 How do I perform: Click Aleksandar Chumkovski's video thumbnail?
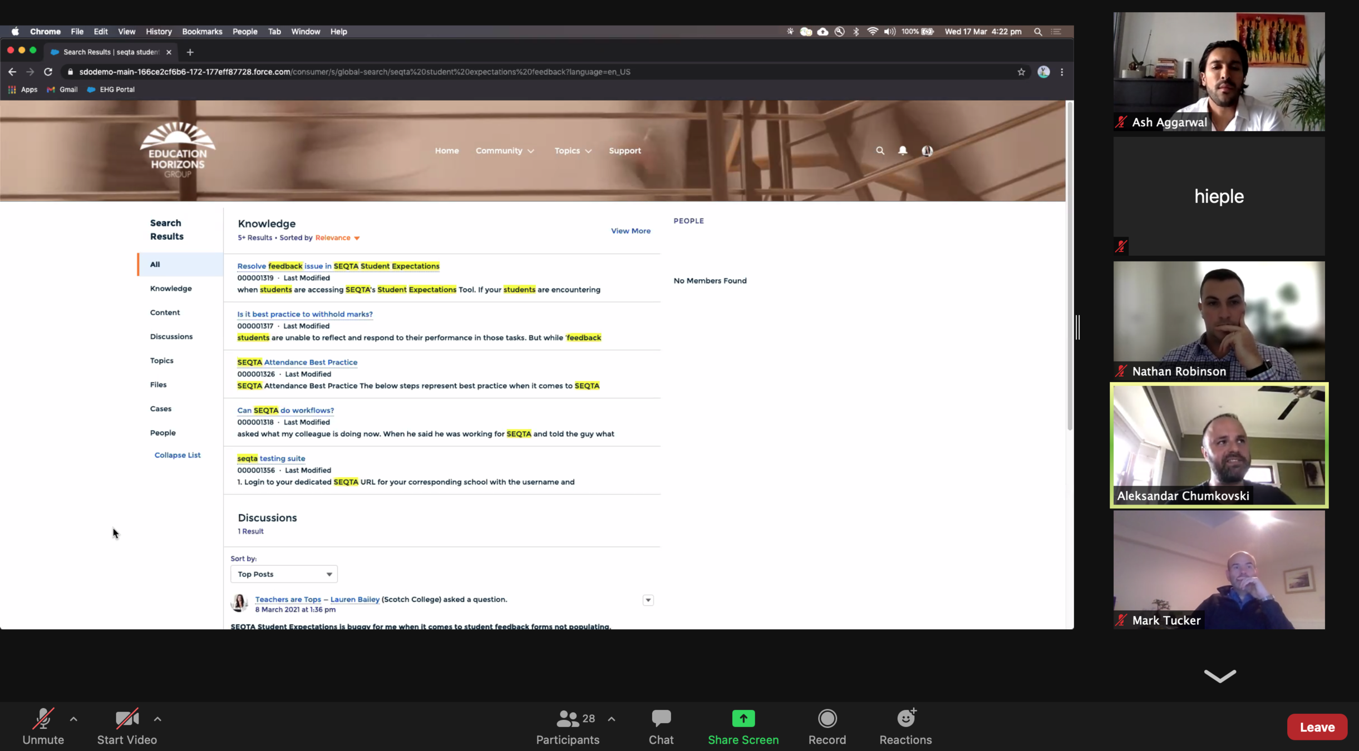click(1218, 444)
